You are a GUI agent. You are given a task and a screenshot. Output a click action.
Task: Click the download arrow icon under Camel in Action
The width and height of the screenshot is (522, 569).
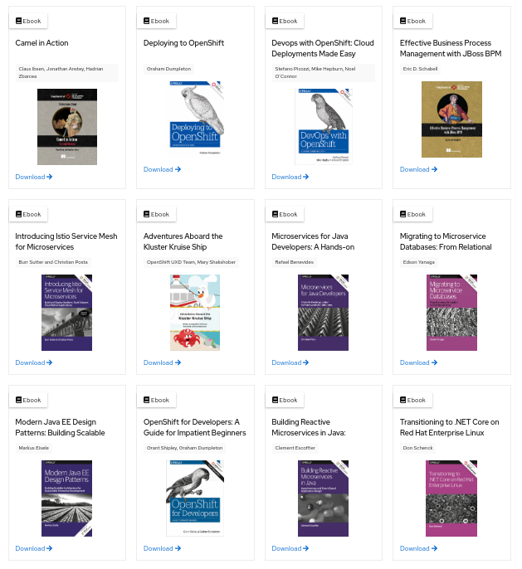(50, 177)
